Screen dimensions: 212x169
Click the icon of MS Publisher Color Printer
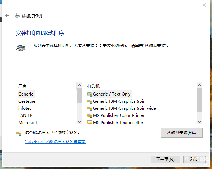click(x=89, y=115)
